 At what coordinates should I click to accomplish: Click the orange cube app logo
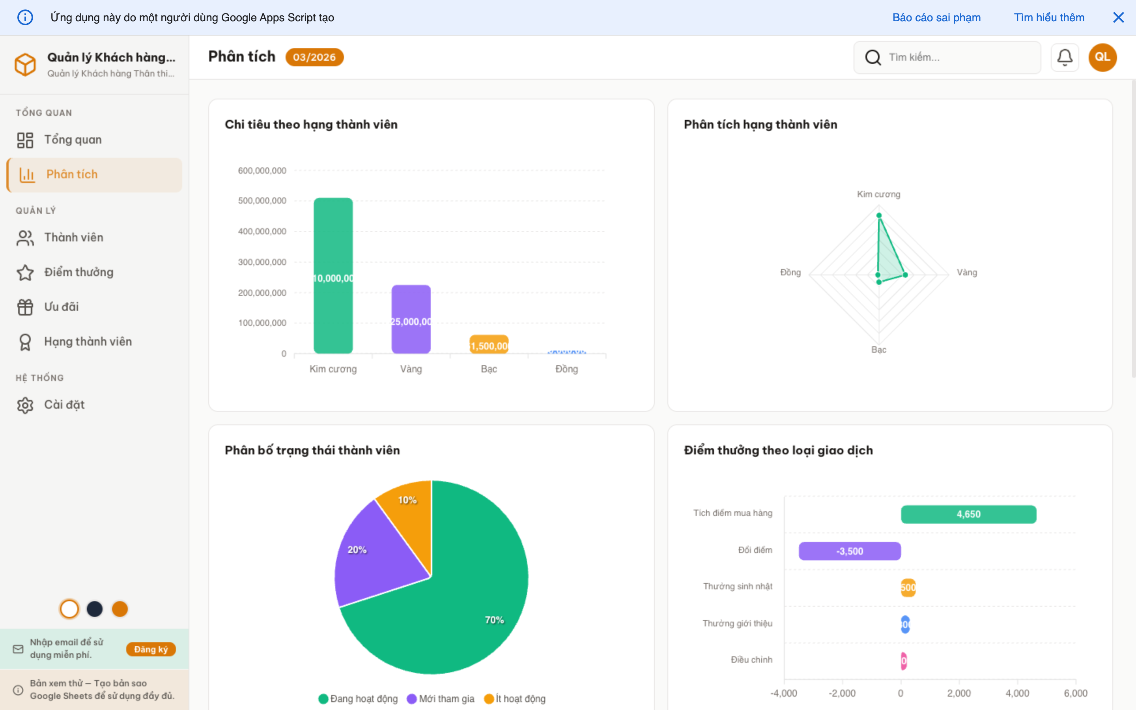(25, 64)
